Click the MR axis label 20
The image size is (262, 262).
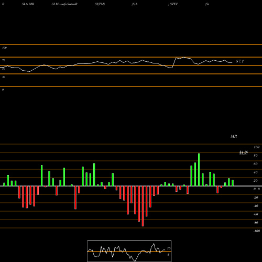point(255,181)
